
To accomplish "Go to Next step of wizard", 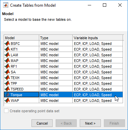I will coord(90,123).
